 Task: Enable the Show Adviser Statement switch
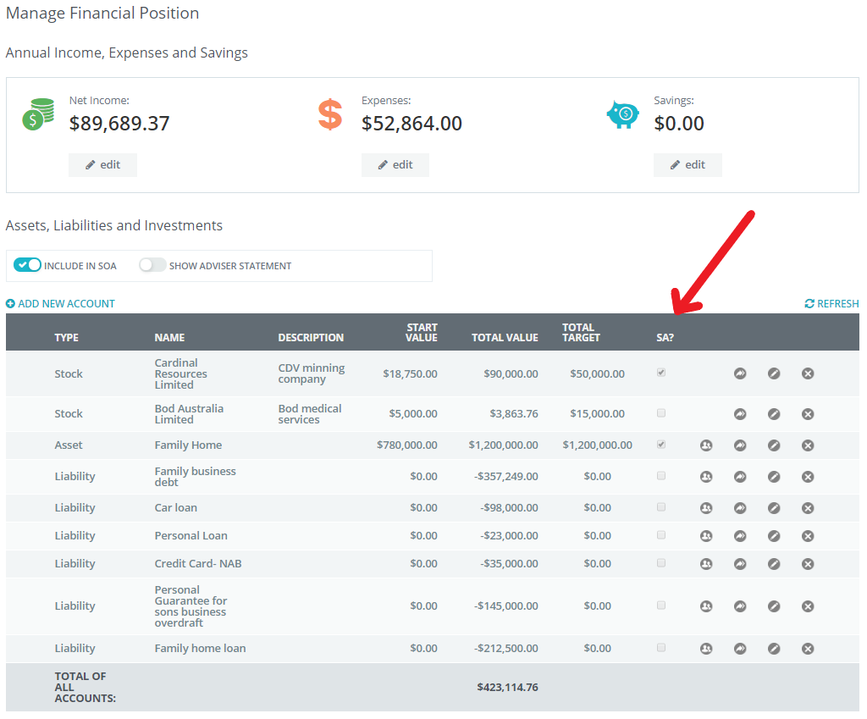(x=152, y=265)
